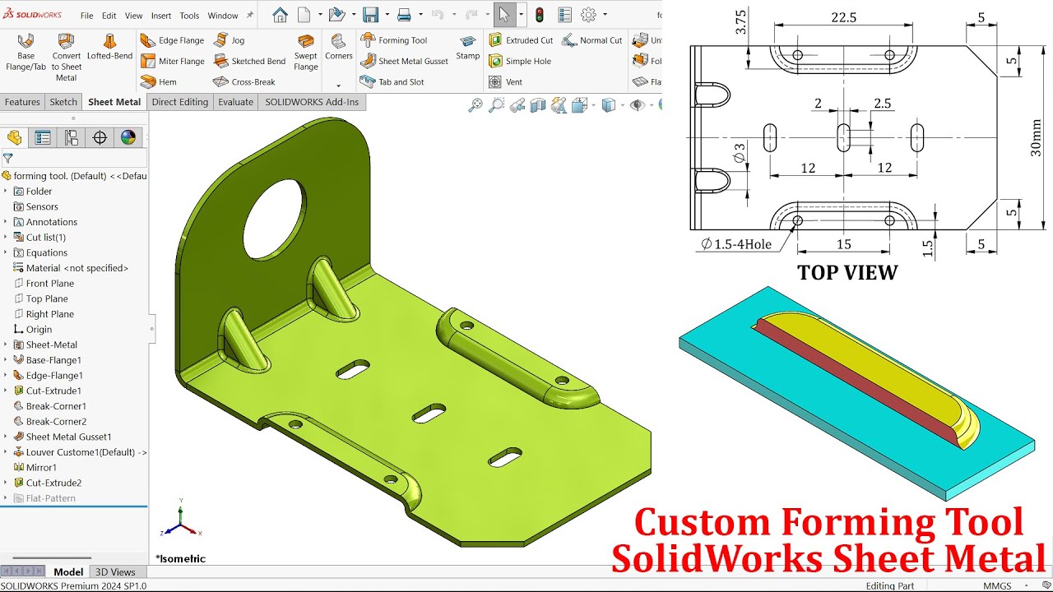Select Material <not specified> item
The width and height of the screenshot is (1053, 592).
[71, 268]
